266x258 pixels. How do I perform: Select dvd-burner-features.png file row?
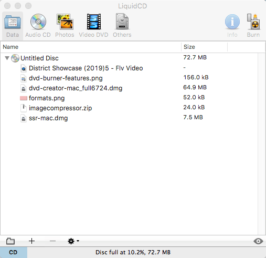(129, 78)
